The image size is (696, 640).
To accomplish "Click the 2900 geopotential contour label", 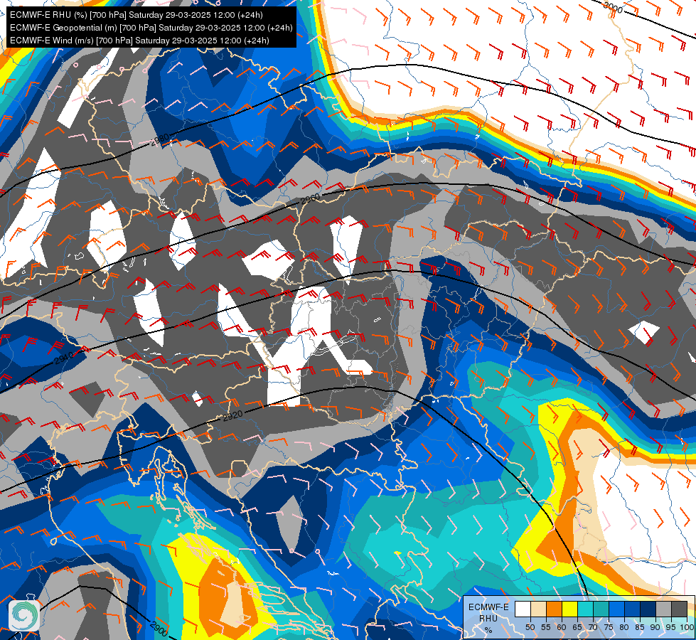I will pyautogui.click(x=159, y=628).
